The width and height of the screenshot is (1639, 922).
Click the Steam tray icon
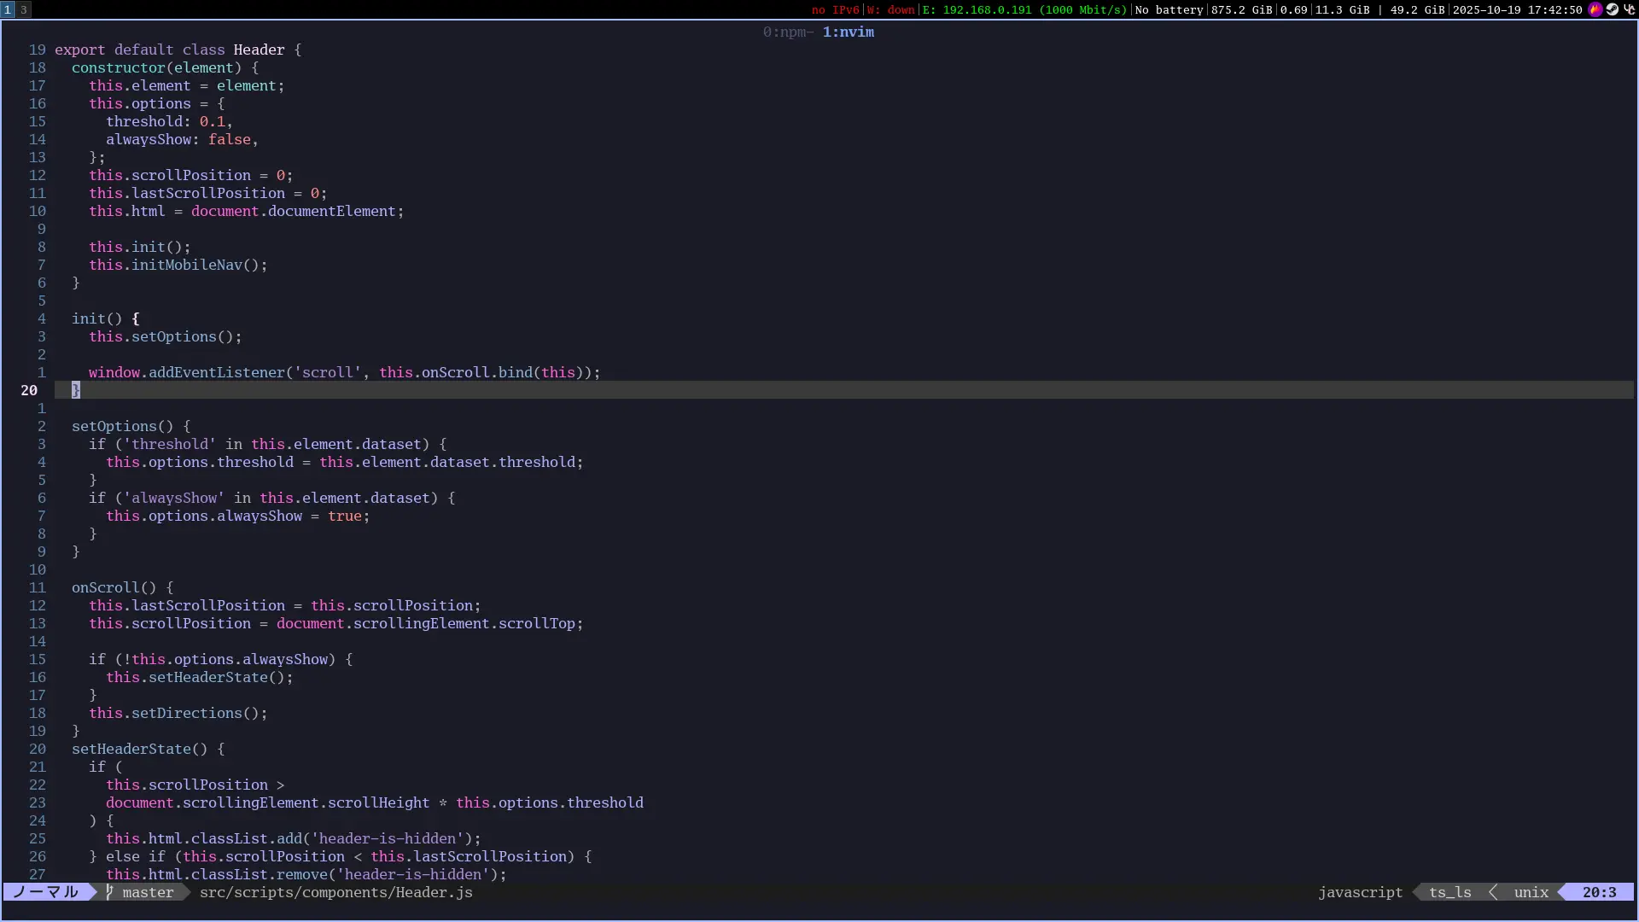point(1612,9)
